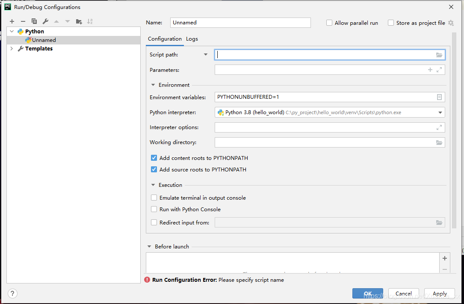Enable Run with Python Console

[x=154, y=209]
